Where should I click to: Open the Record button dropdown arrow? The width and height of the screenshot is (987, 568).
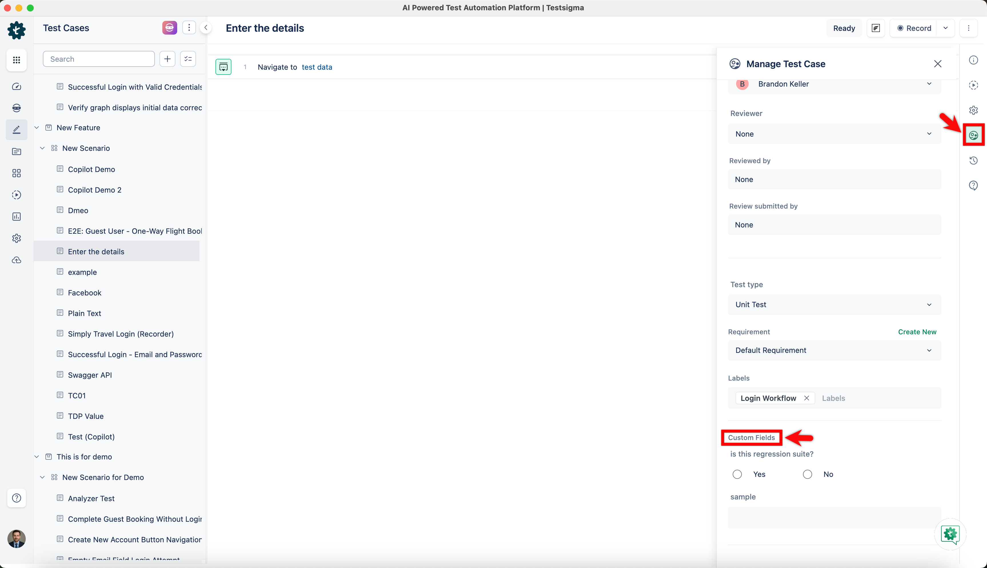pos(945,28)
